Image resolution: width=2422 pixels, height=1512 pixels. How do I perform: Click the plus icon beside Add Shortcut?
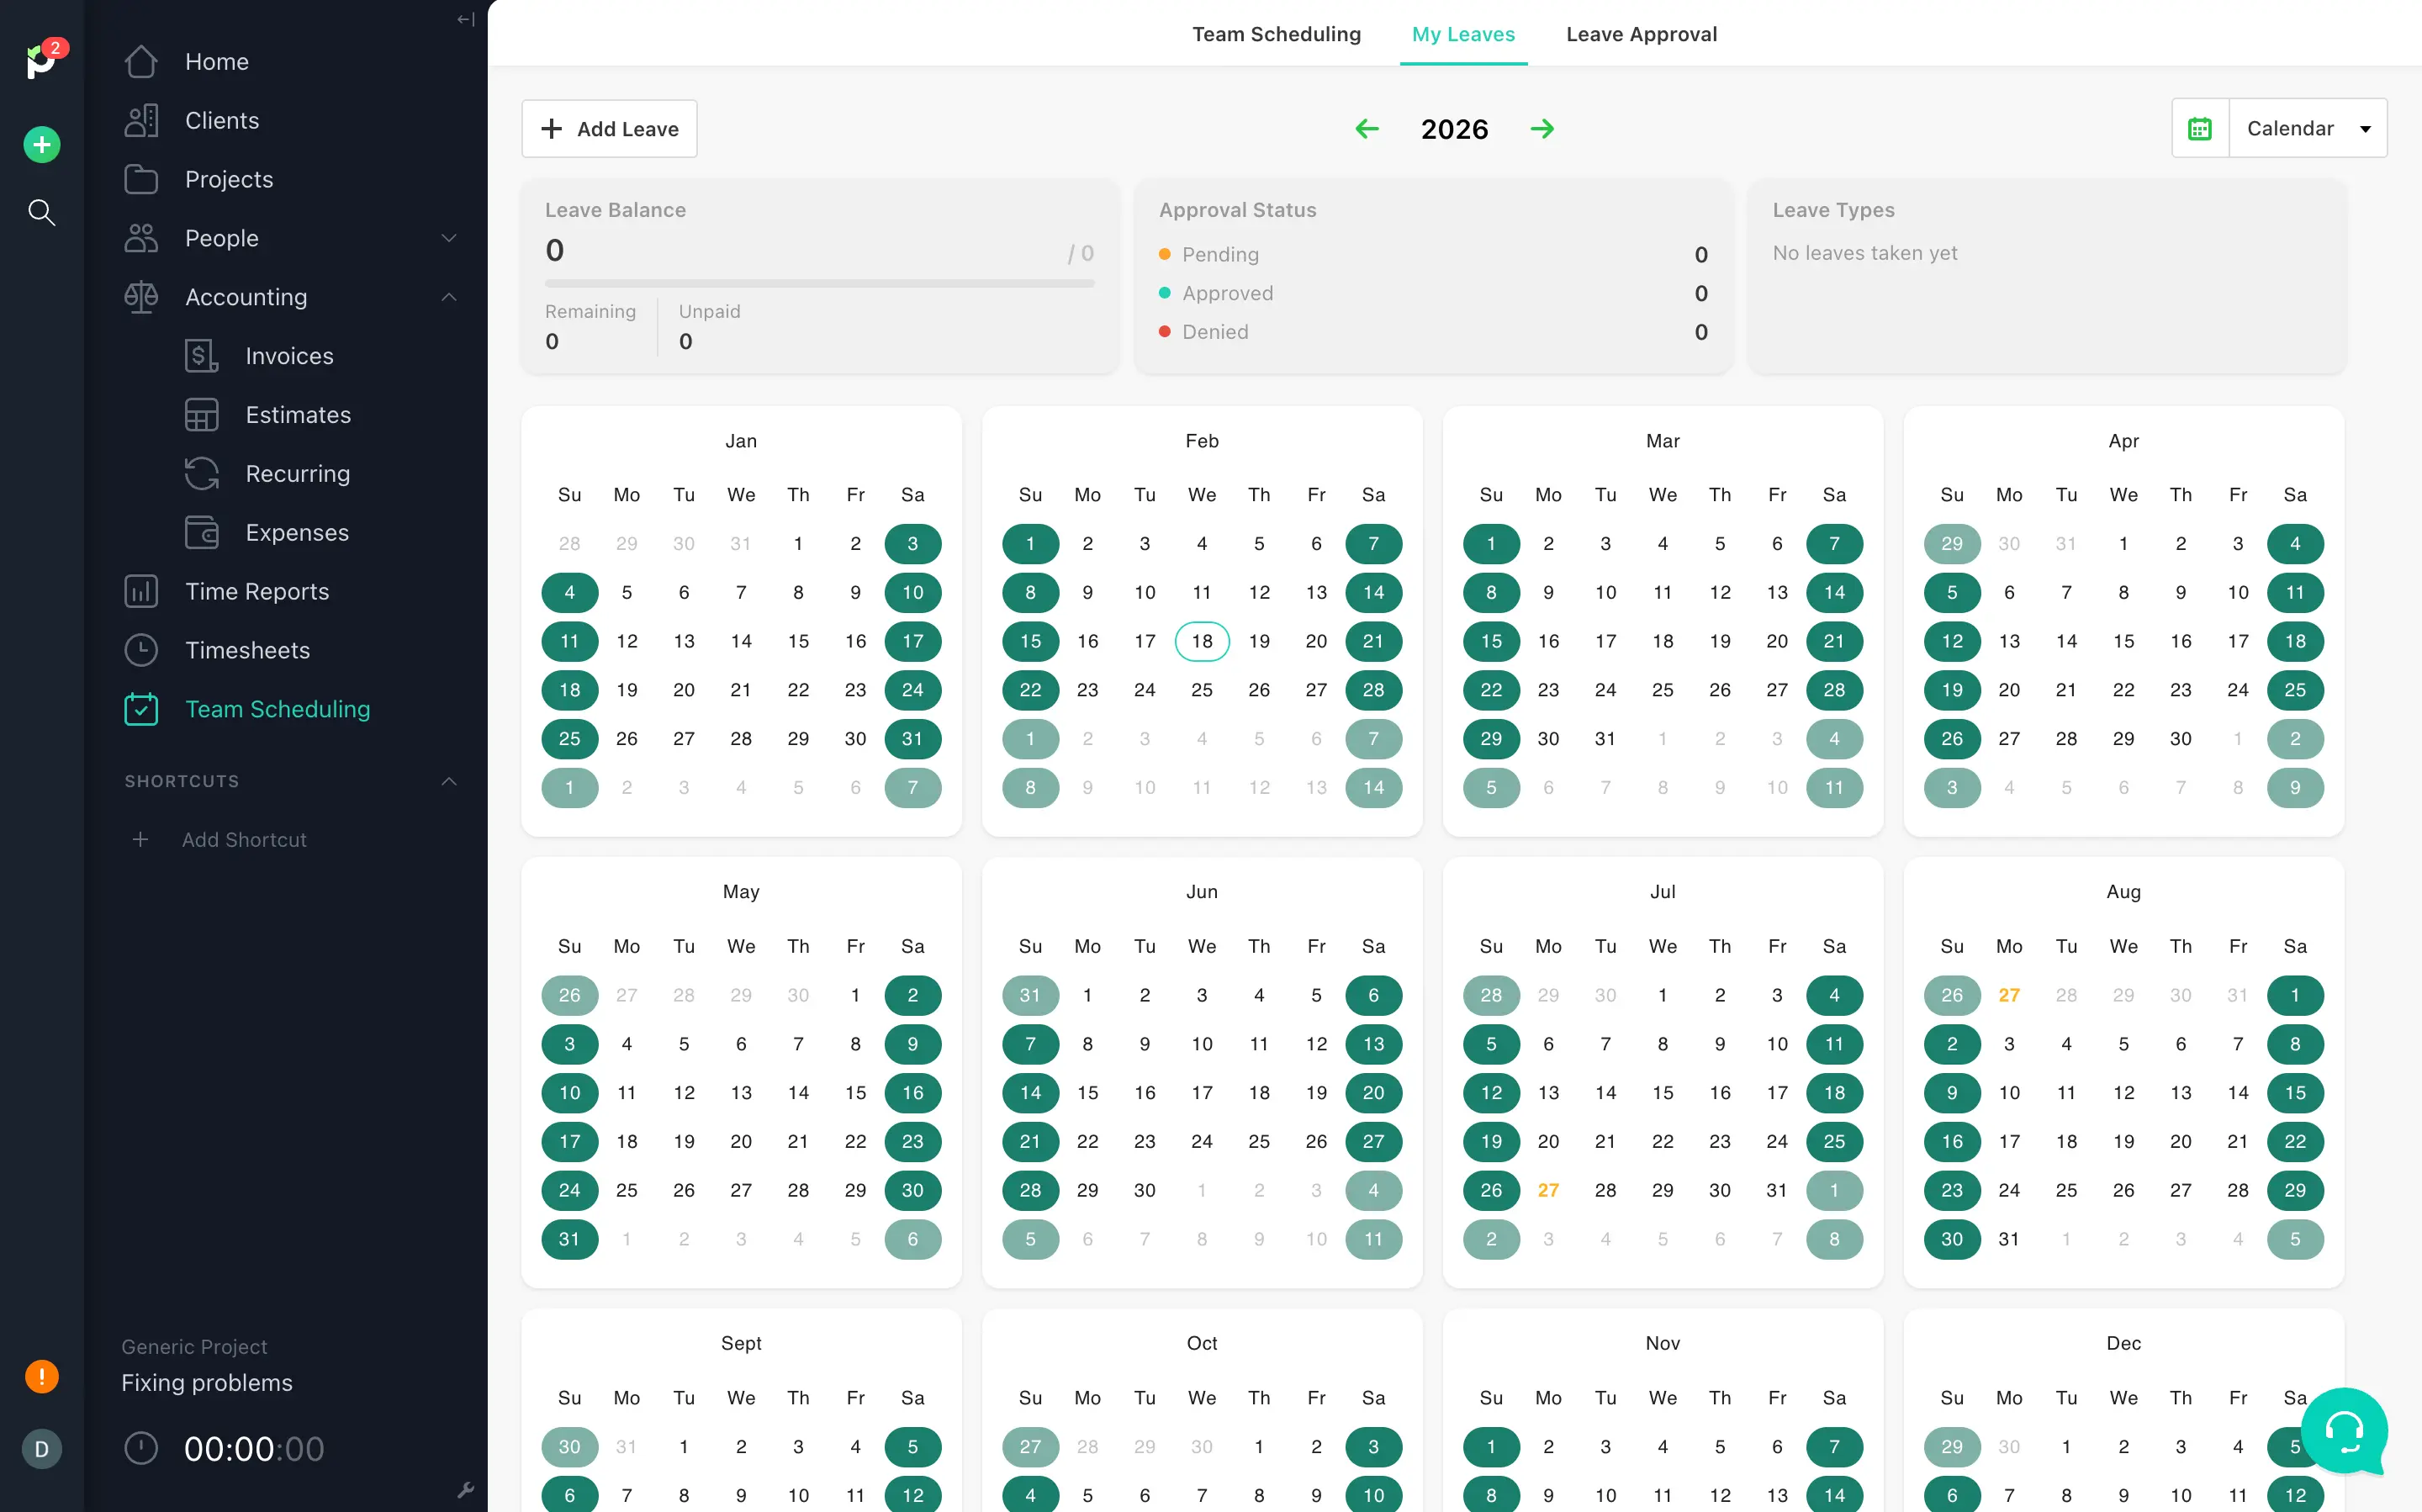141,840
